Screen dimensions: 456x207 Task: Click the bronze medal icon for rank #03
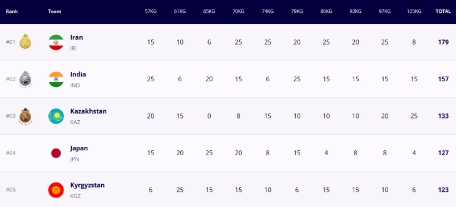26,116
